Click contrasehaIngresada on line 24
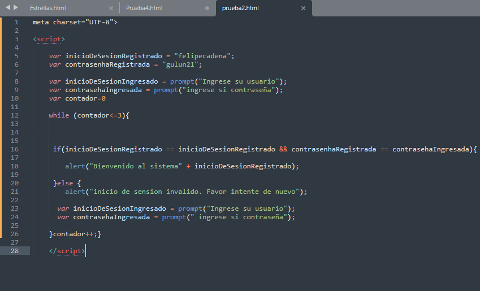 [x=111, y=217]
